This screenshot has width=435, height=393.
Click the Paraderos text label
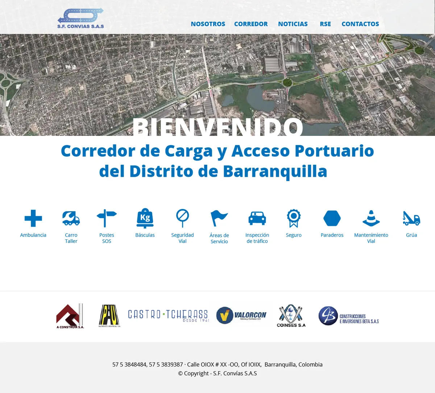(332, 235)
